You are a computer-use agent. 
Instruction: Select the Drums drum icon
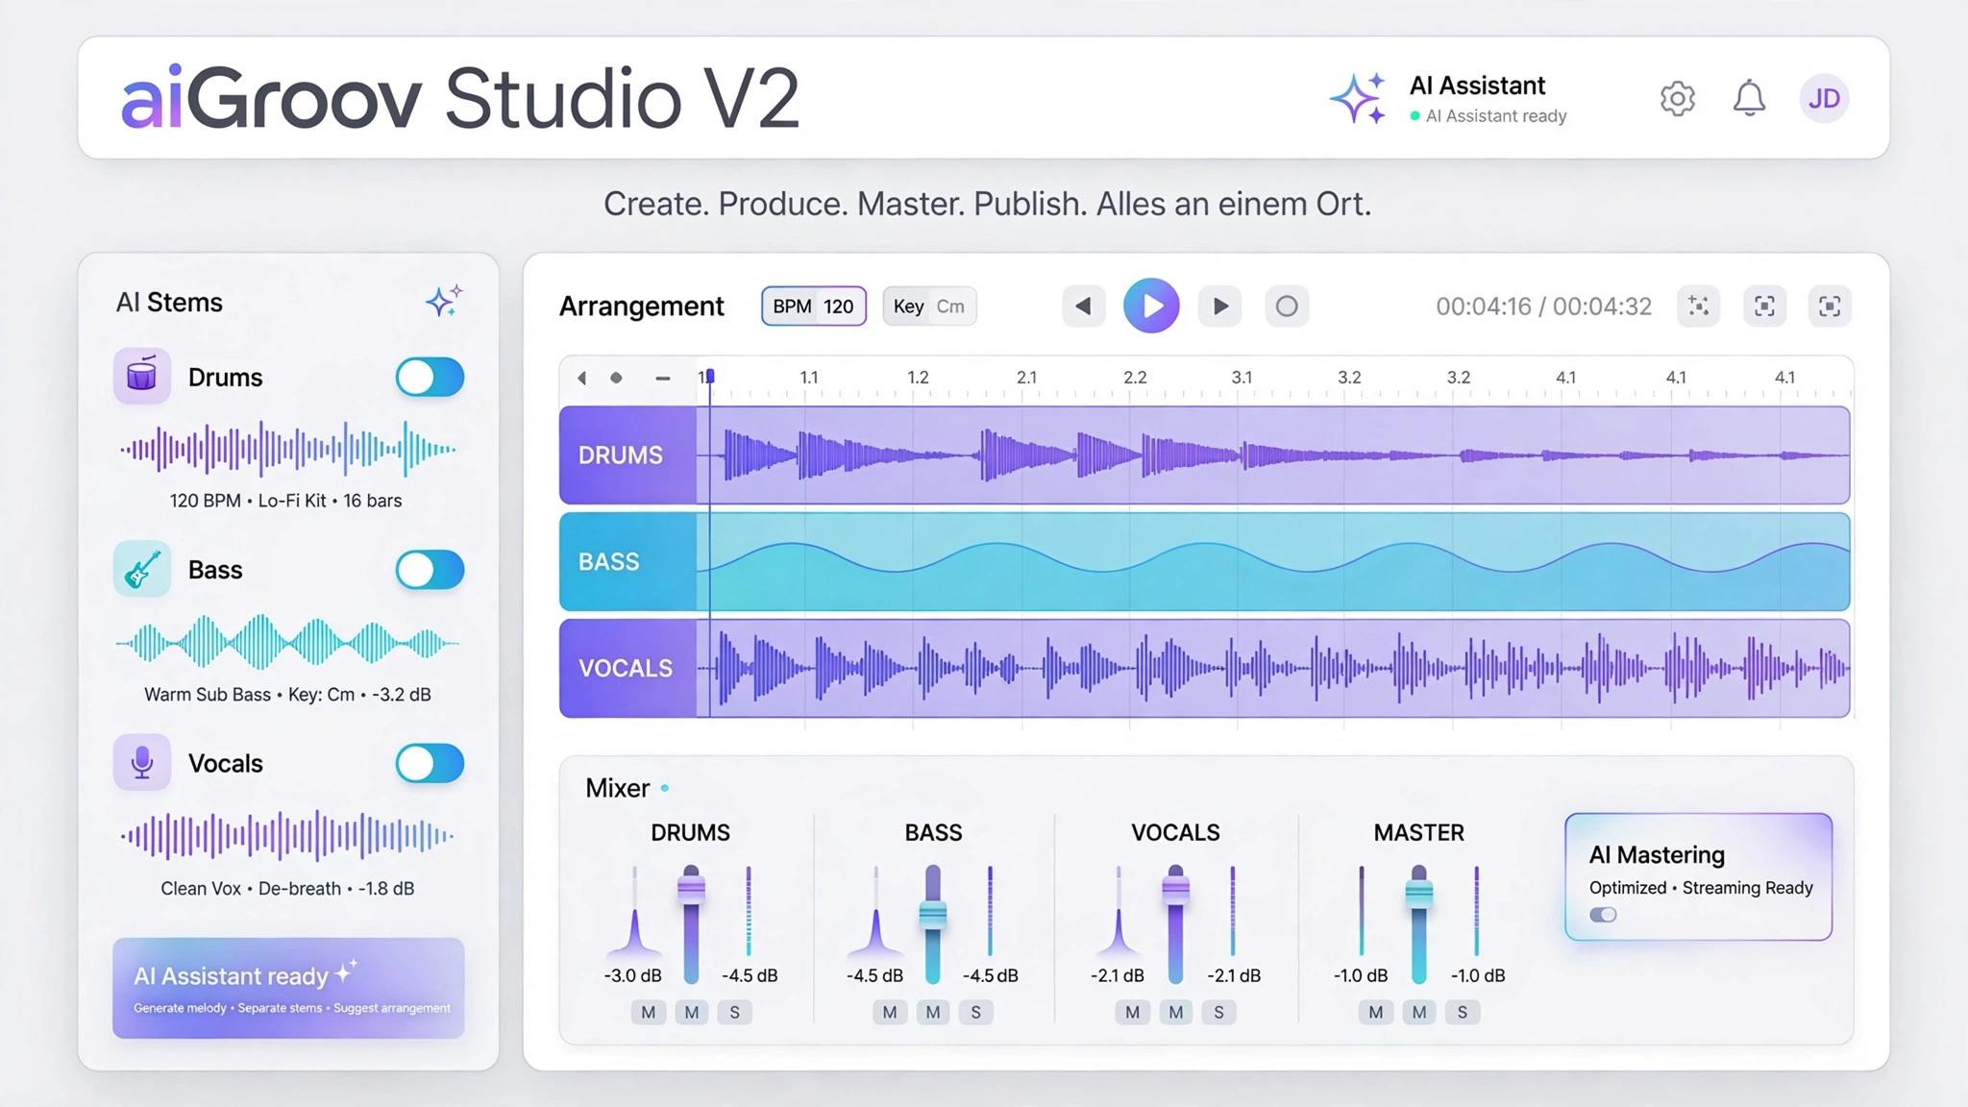click(142, 376)
